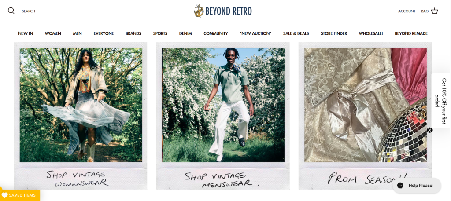Select Men in the navigation bar
This screenshot has height=201, width=451.
tap(78, 33)
